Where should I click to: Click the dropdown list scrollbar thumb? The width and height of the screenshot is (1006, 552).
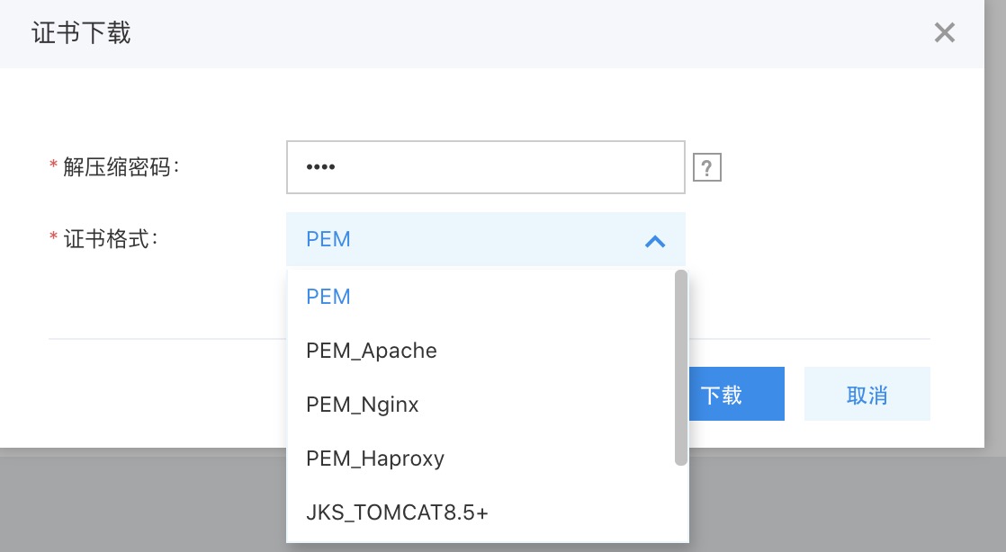coord(681,367)
